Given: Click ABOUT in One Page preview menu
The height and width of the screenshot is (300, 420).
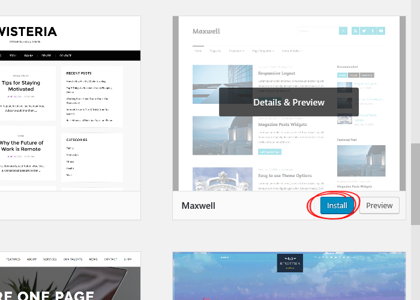Looking at the screenshot, I should pos(32,259).
